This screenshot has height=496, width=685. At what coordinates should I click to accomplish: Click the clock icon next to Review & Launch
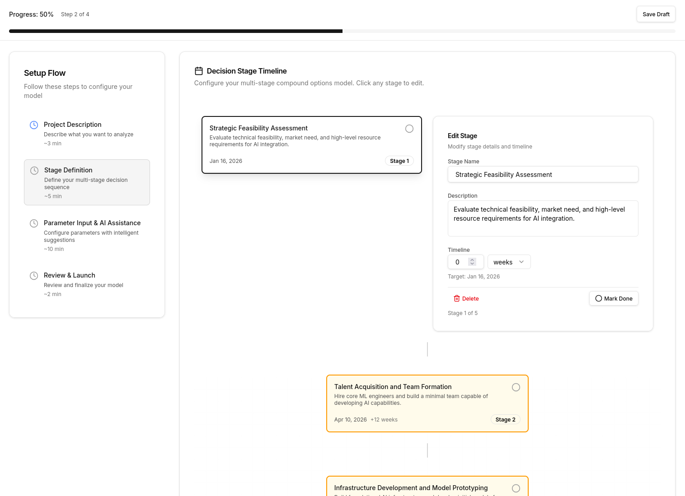point(34,276)
